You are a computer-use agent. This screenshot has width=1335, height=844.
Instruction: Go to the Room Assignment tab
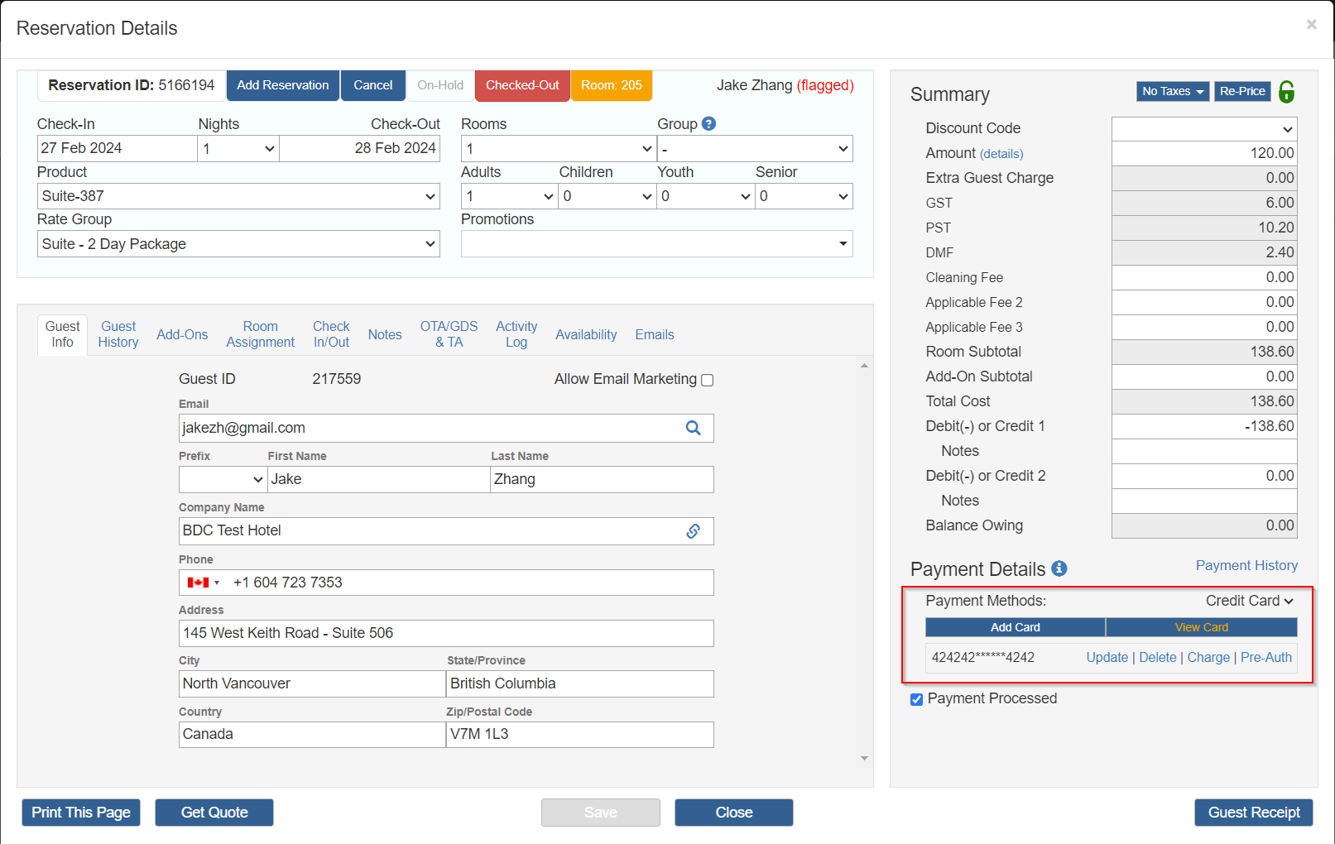[260, 334]
